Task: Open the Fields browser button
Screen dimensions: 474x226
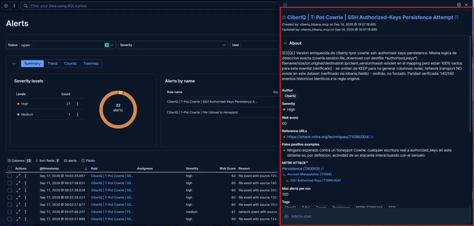Action: click(x=88, y=161)
